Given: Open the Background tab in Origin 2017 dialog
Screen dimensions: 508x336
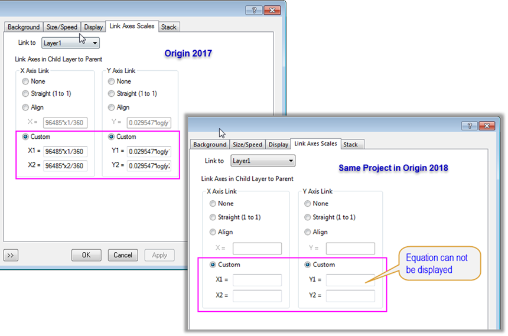Looking at the screenshot, I should pyautogui.click(x=24, y=27).
